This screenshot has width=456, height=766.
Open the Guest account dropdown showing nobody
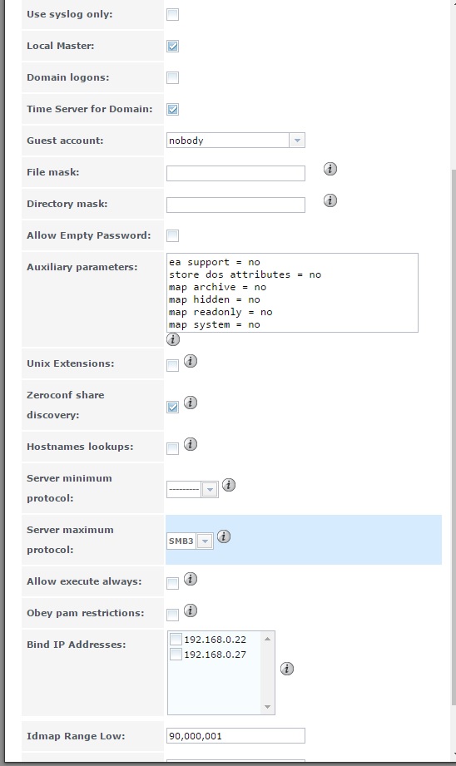point(235,141)
